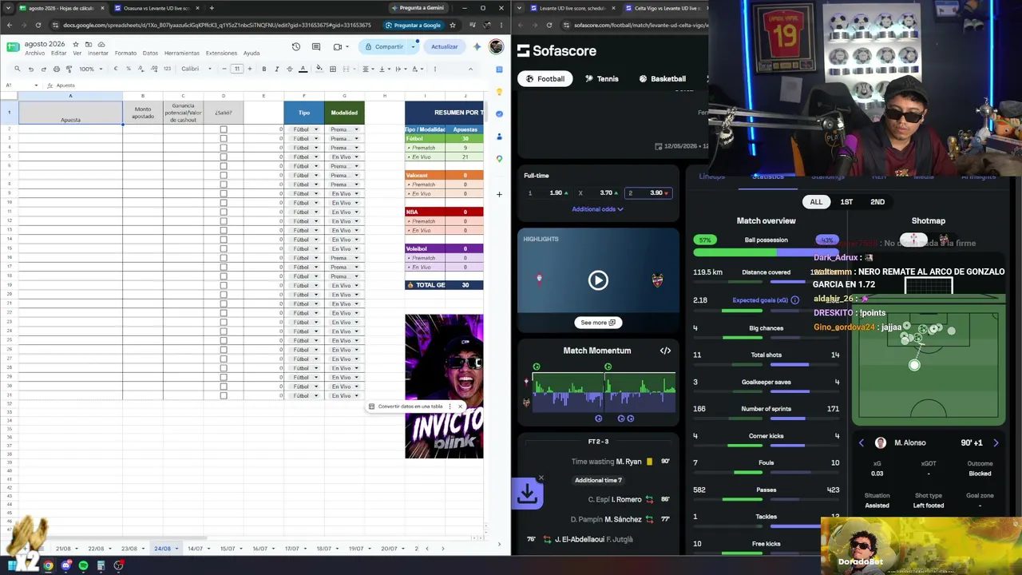
Task: Open the text color picker in Sheets
Action: pos(303,69)
